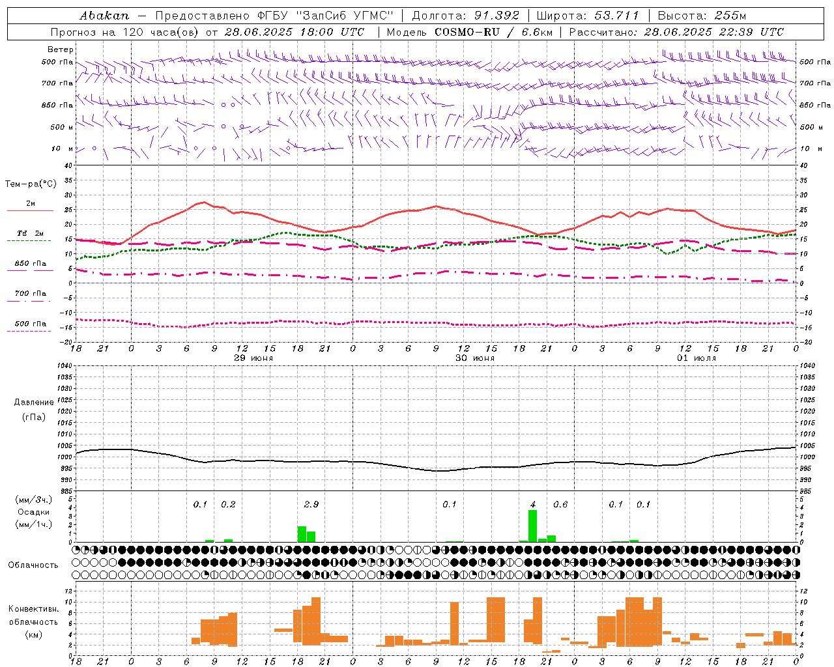Click the 500 гПа temperature legend label
Screen dimensions: 834x667
[x=31, y=324]
